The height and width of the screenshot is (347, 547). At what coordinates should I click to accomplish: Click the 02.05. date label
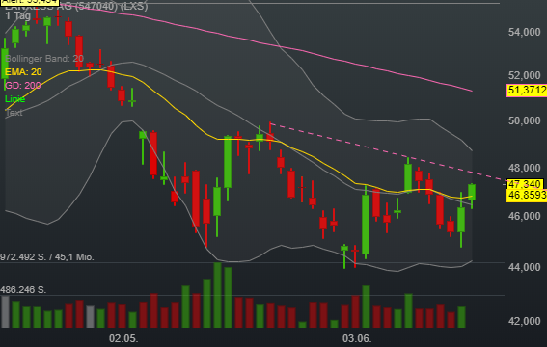coord(123,338)
